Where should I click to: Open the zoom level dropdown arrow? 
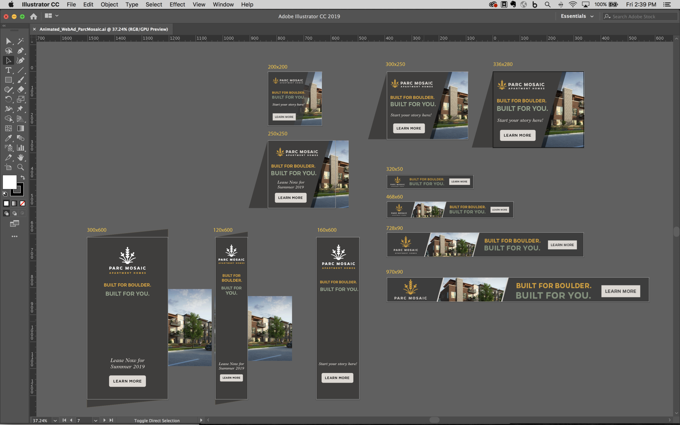tap(55, 420)
